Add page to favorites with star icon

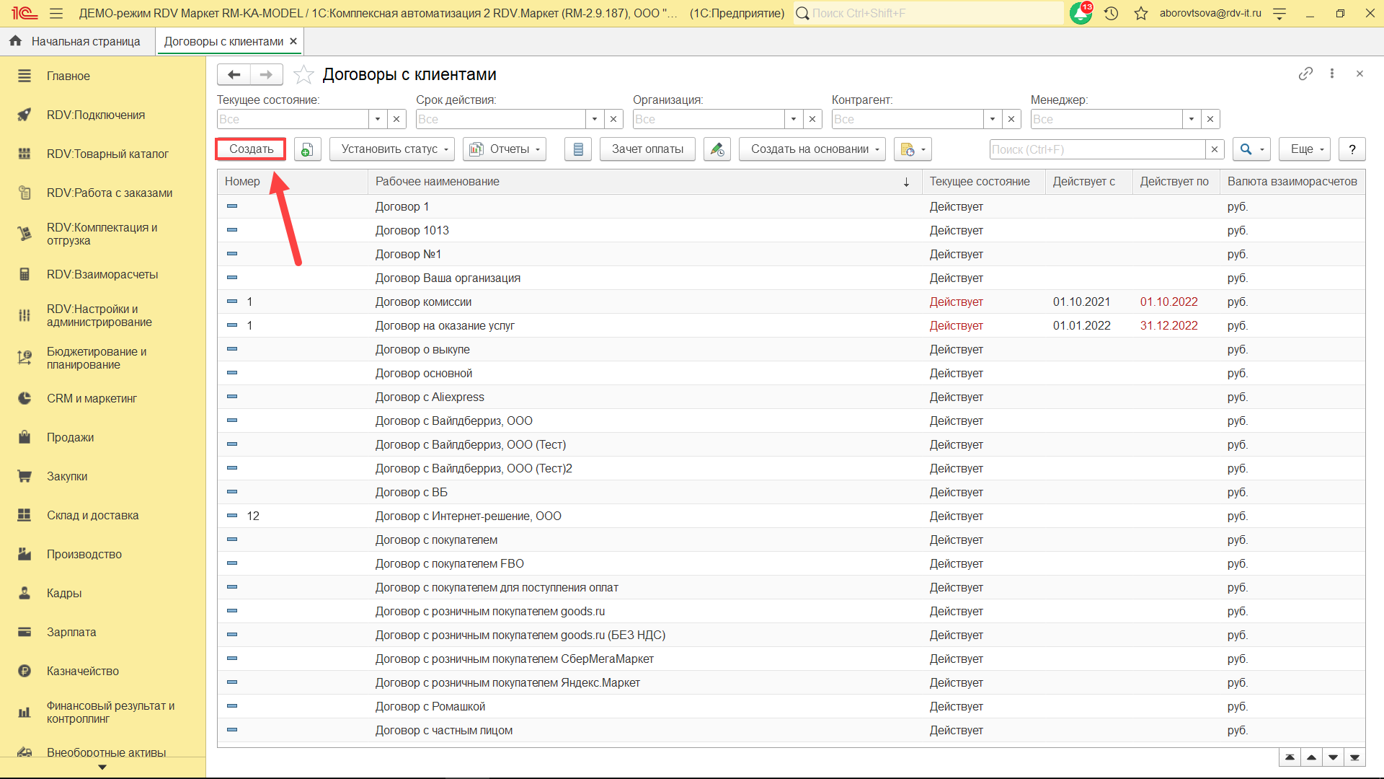(303, 74)
